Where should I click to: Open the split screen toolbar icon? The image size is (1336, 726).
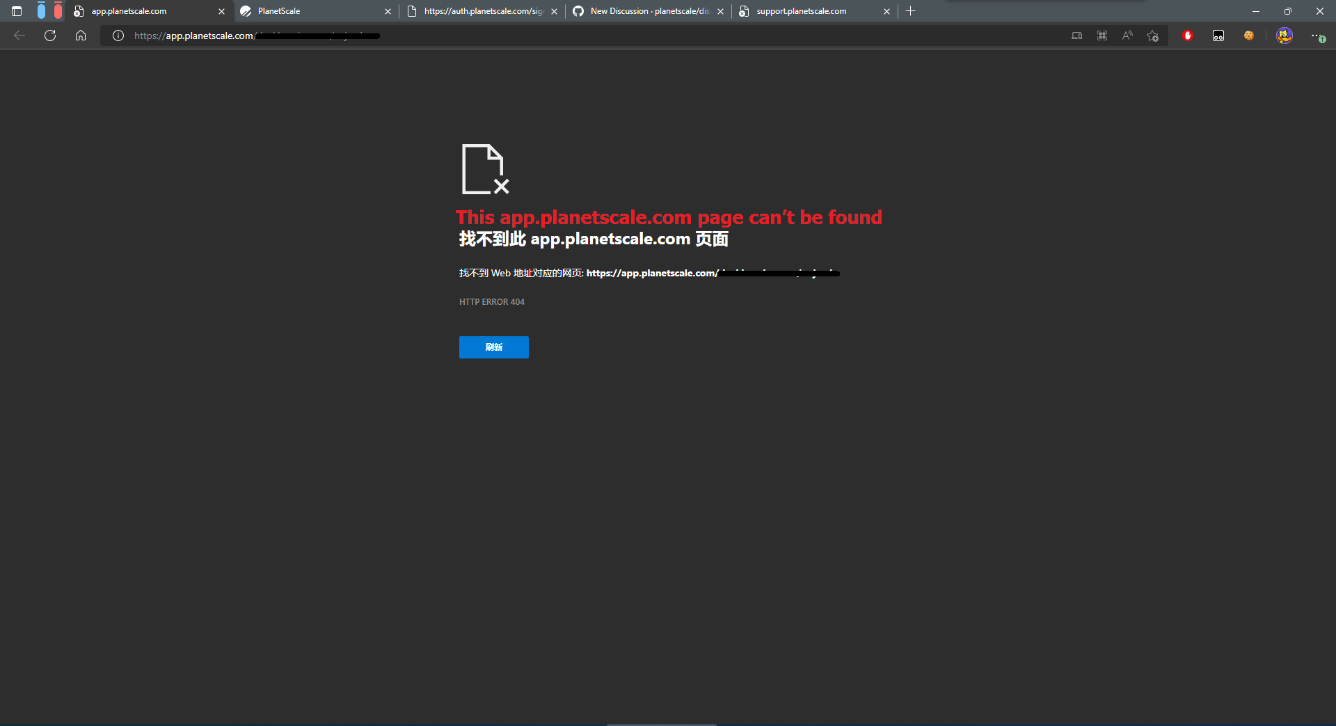click(x=1076, y=35)
